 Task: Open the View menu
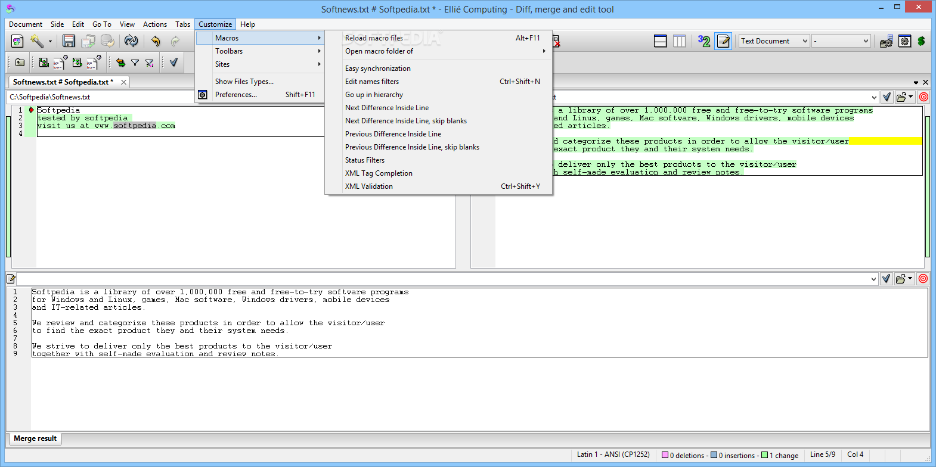click(127, 24)
